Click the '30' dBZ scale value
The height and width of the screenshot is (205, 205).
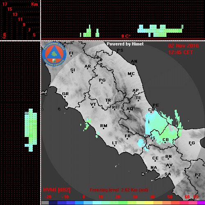coord(135,197)
